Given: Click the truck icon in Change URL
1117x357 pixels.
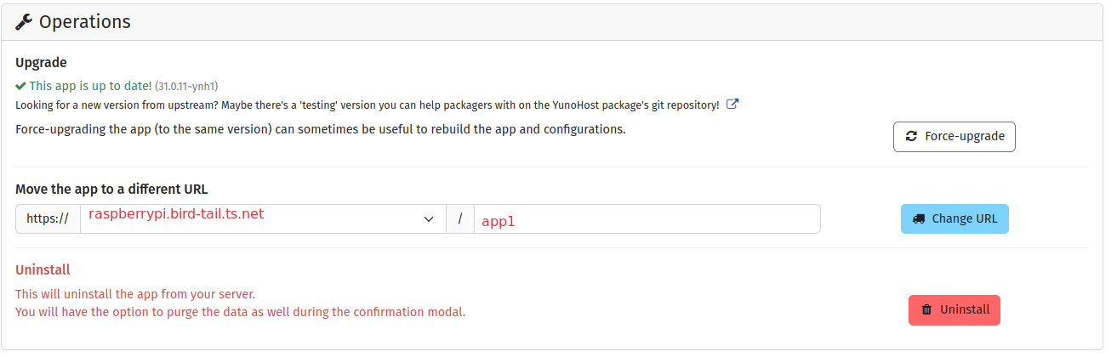Looking at the screenshot, I should 919,218.
